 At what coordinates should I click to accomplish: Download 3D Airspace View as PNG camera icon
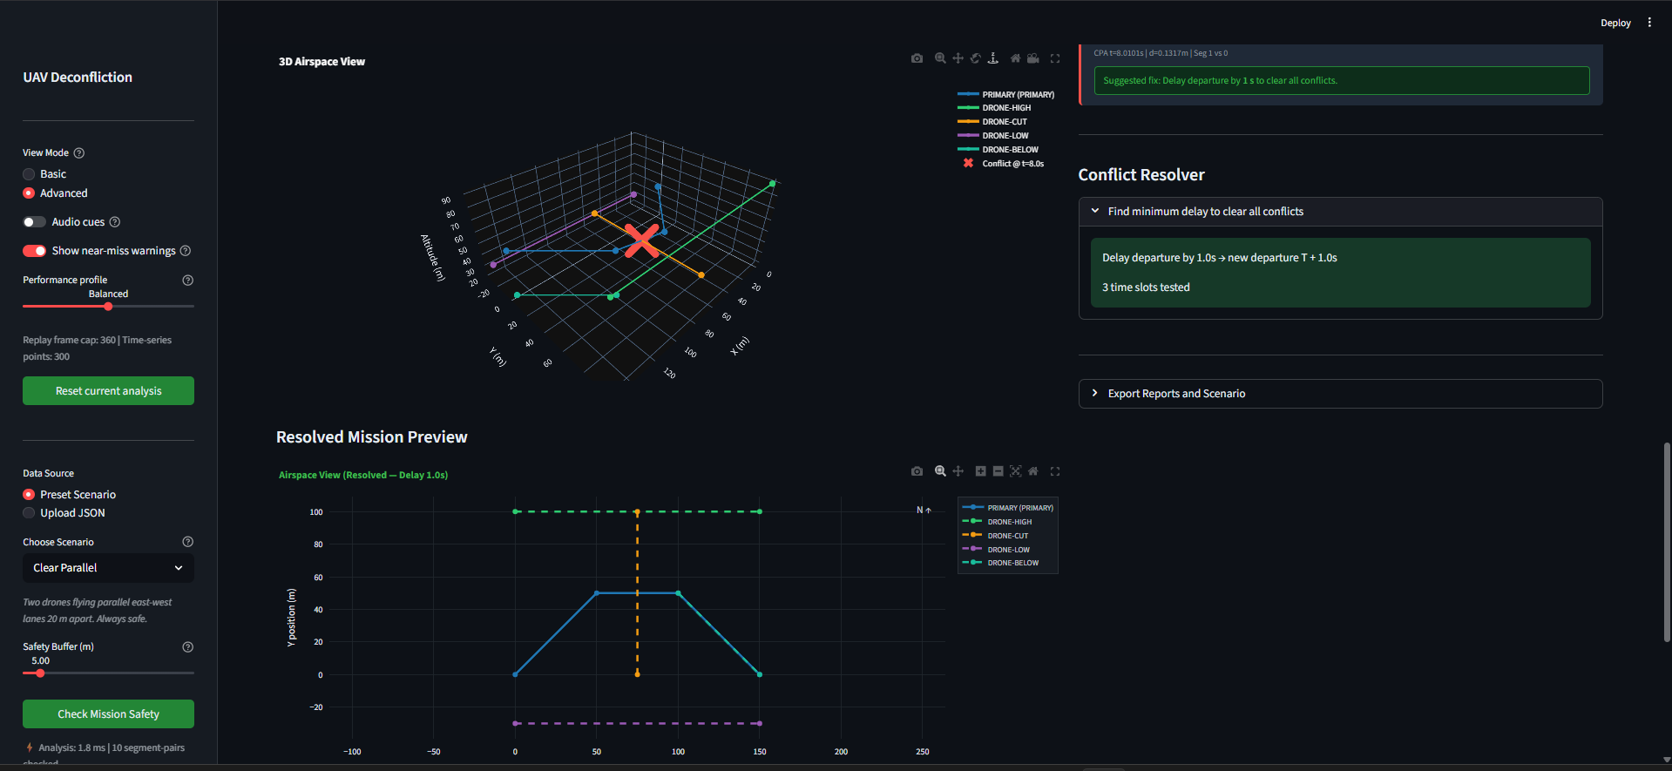917,58
